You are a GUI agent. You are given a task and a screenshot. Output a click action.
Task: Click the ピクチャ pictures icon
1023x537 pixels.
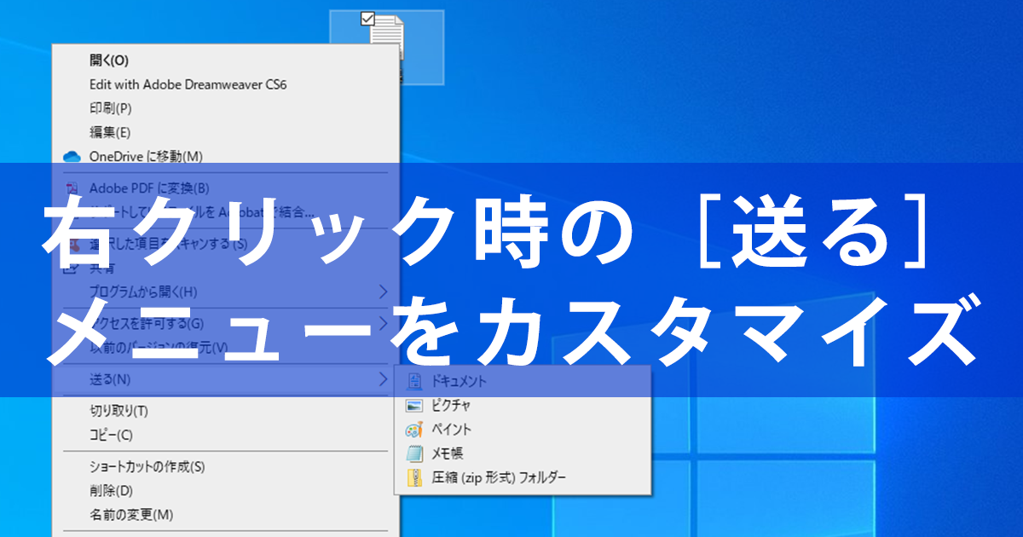[x=414, y=405]
